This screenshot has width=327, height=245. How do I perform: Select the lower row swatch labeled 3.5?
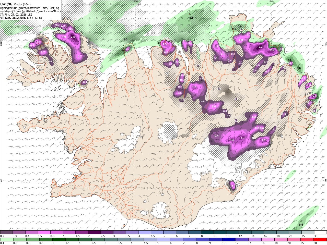[125, 240]
